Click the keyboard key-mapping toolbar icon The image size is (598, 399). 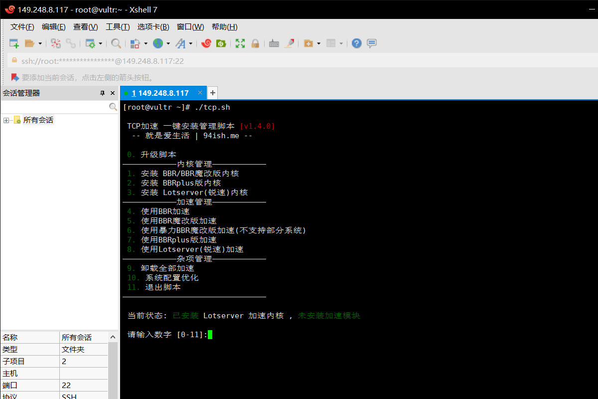(274, 43)
